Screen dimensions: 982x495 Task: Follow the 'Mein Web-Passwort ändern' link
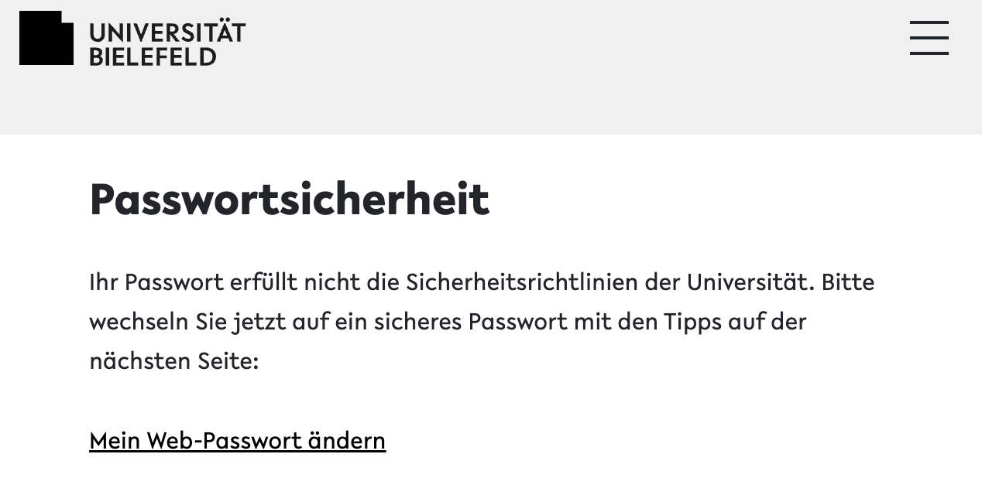click(237, 440)
